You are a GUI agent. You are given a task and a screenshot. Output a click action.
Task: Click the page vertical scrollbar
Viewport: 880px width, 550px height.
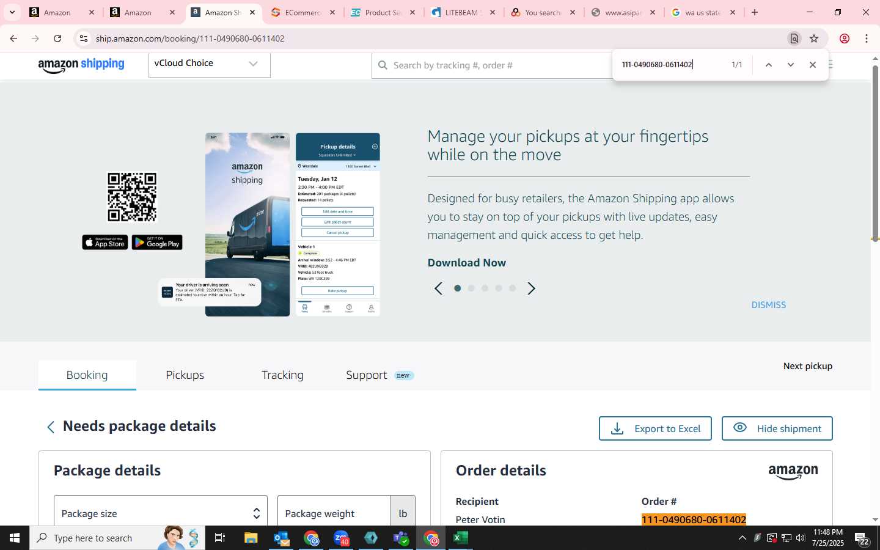click(x=875, y=153)
